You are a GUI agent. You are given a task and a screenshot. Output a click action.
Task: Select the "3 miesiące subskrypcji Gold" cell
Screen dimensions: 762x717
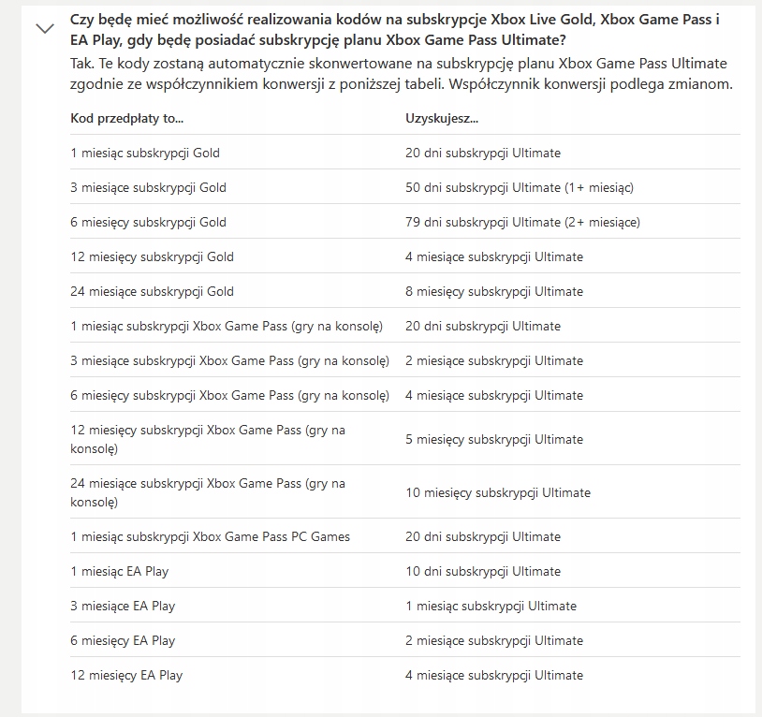pos(148,187)
